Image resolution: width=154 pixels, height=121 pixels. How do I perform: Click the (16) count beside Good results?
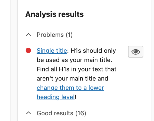point(80,113)
